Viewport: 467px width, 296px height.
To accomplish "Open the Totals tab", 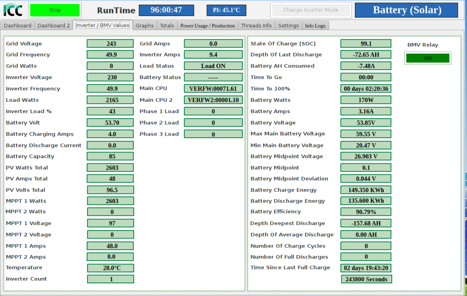I will coord(167,26).
